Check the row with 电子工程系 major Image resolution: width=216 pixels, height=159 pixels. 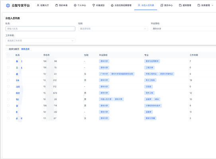point(8,80)
